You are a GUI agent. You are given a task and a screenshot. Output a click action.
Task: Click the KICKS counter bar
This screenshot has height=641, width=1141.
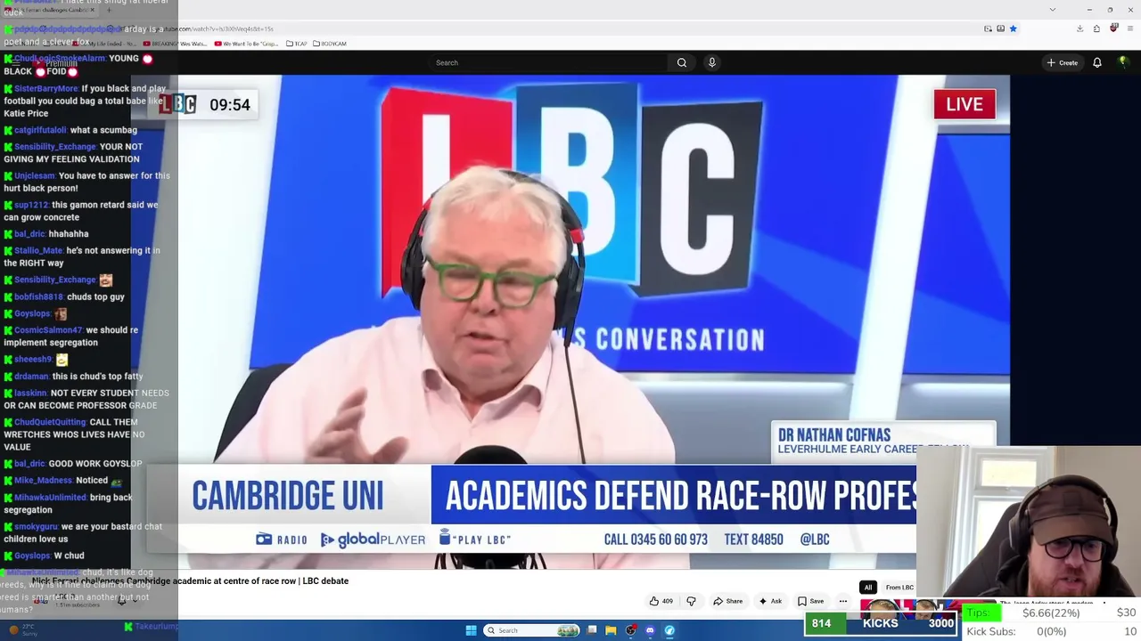click(x=881, y=623)
